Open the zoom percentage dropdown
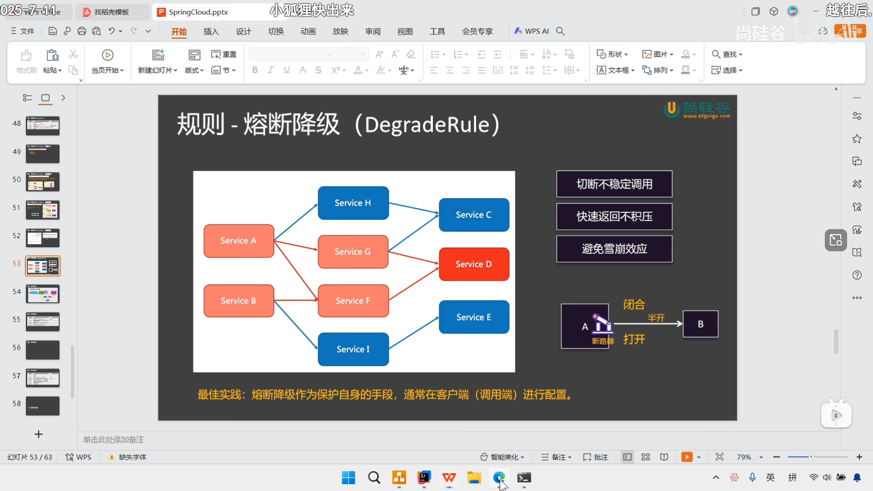 pos(761,457)
